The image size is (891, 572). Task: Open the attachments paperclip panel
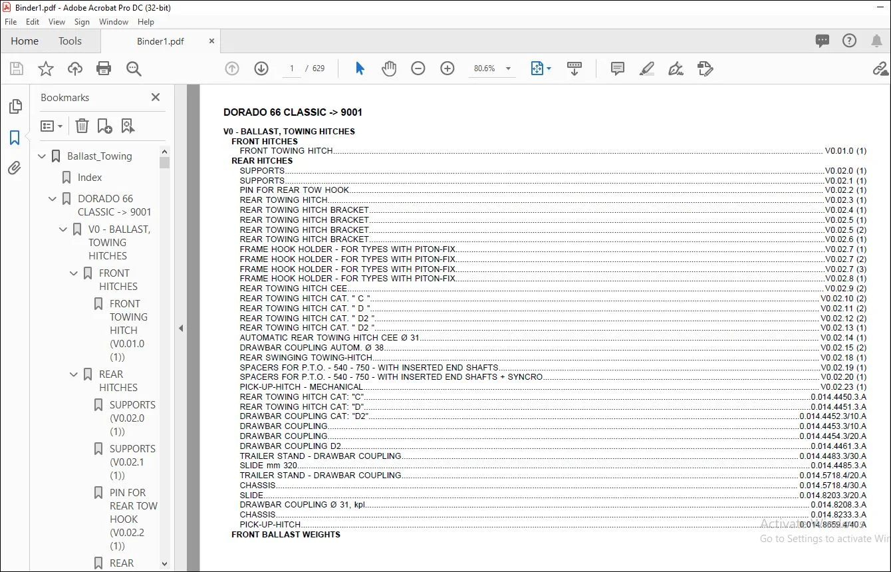pos(15,168)
